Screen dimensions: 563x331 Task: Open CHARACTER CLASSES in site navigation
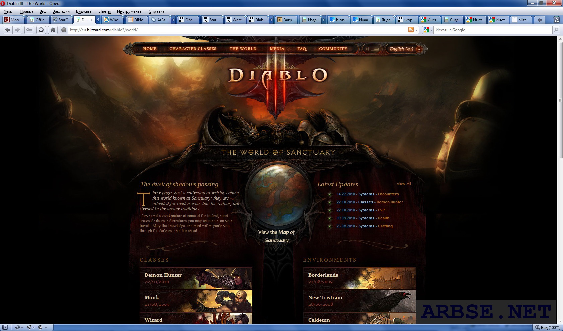coord(193,49)
